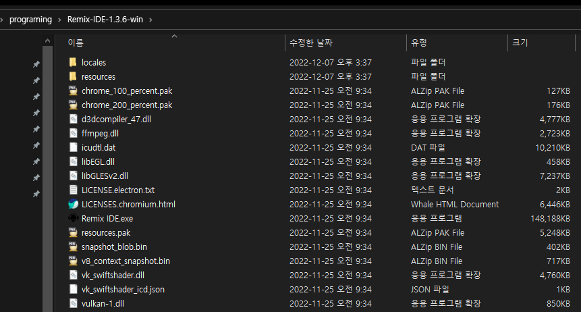Click the Remix IDE.exe application icon
The width and height of the screenshot is (581, 312).
point(74,218)
